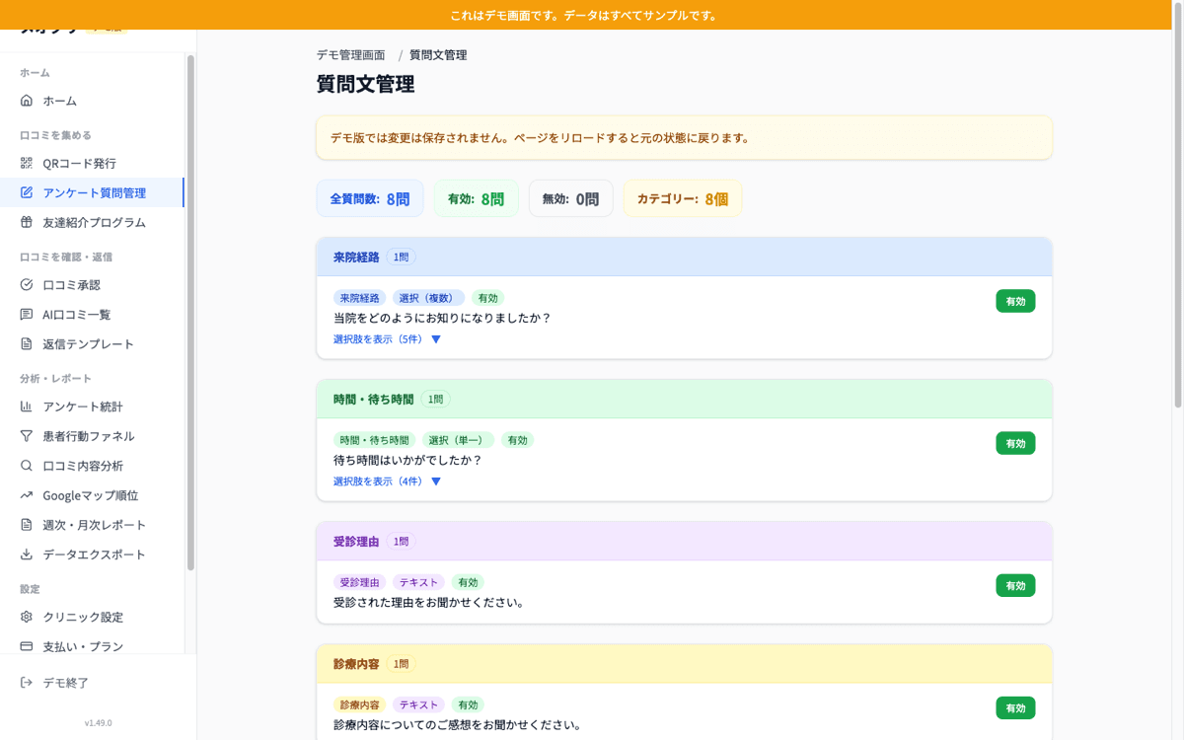Image resolution: width=1184 pixels, height=740 pixels.
Task: Go to 口コミ承認 page
Action: tap(92, 284)
